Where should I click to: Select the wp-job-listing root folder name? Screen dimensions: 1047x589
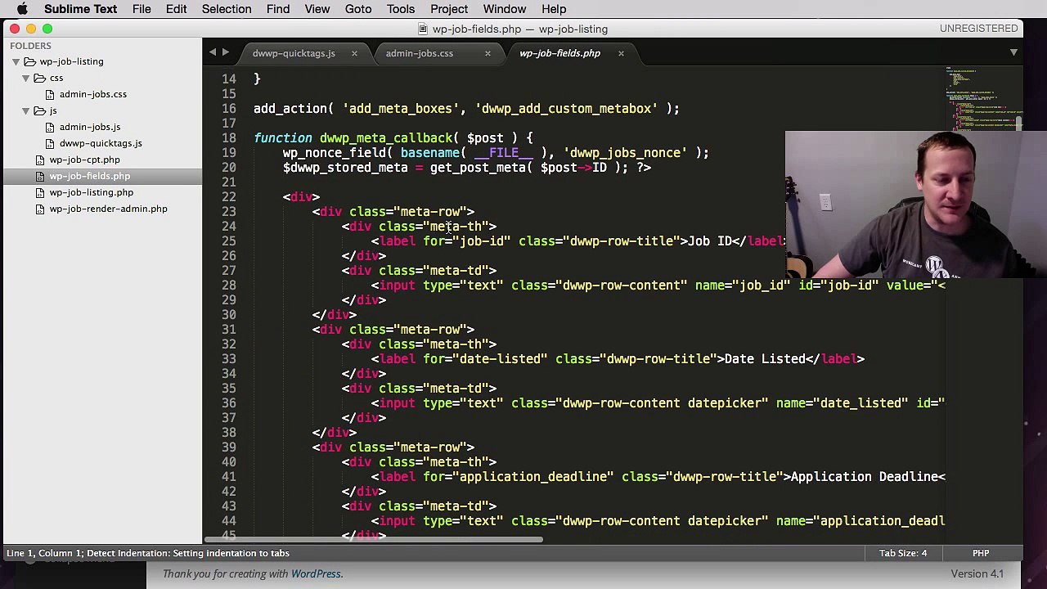click(71, 61)
